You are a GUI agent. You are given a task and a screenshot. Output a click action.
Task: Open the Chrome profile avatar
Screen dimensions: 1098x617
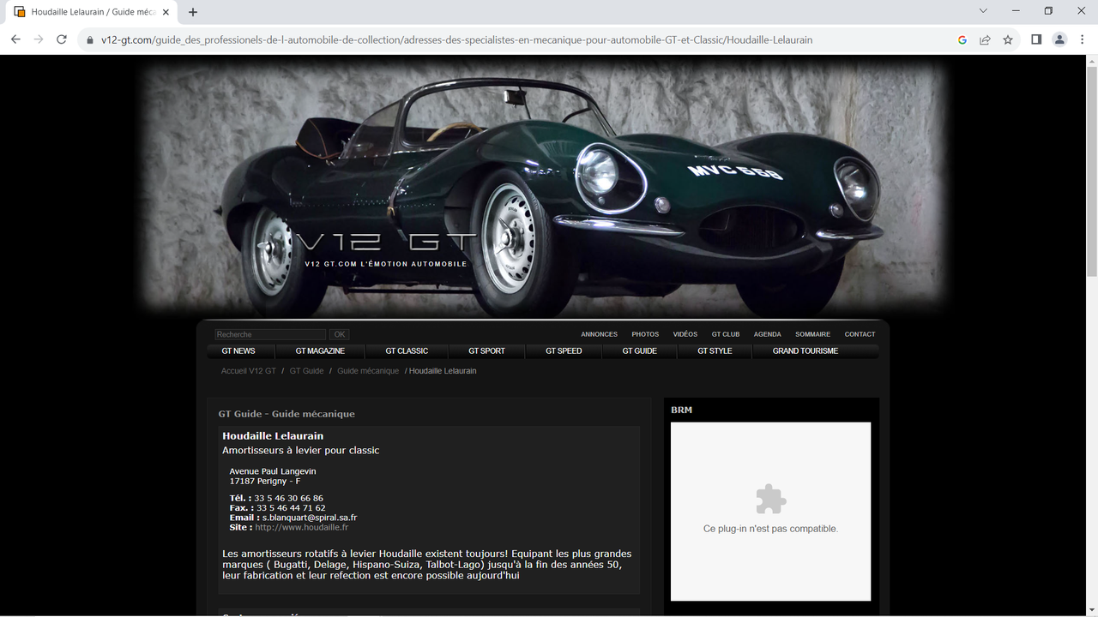pyautogui.click(x=1059, y=39)
